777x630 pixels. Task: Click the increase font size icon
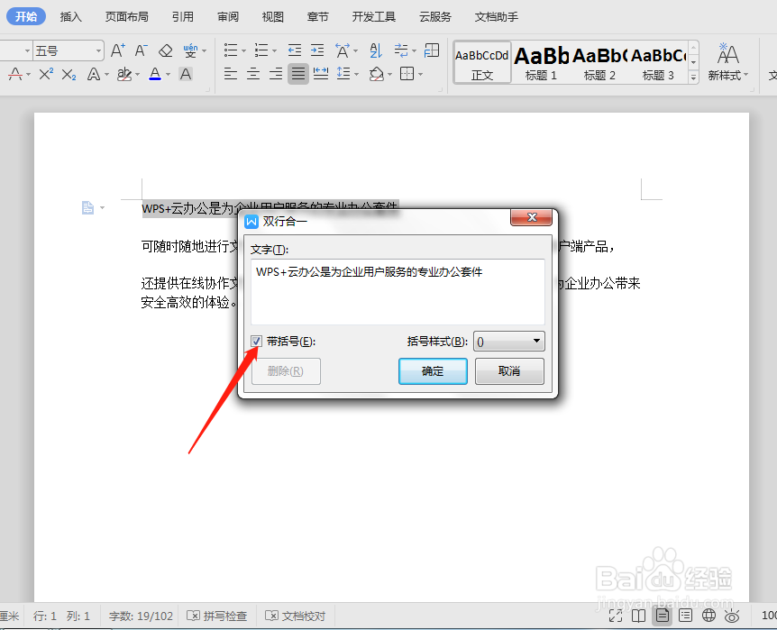[x=117, y=50]
